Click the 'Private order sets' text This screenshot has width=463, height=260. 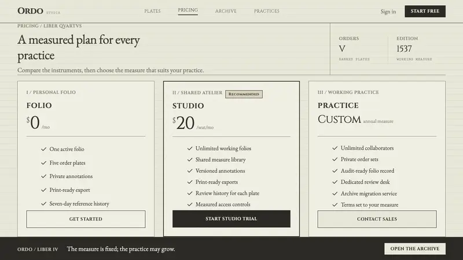[359, 159]
